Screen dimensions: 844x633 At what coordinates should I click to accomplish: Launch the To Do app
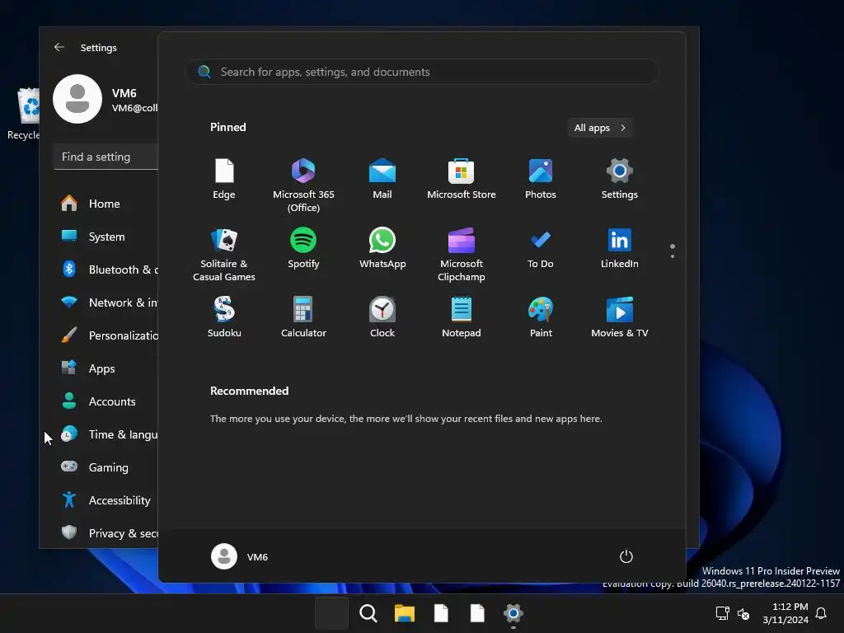tap(541, 249)
